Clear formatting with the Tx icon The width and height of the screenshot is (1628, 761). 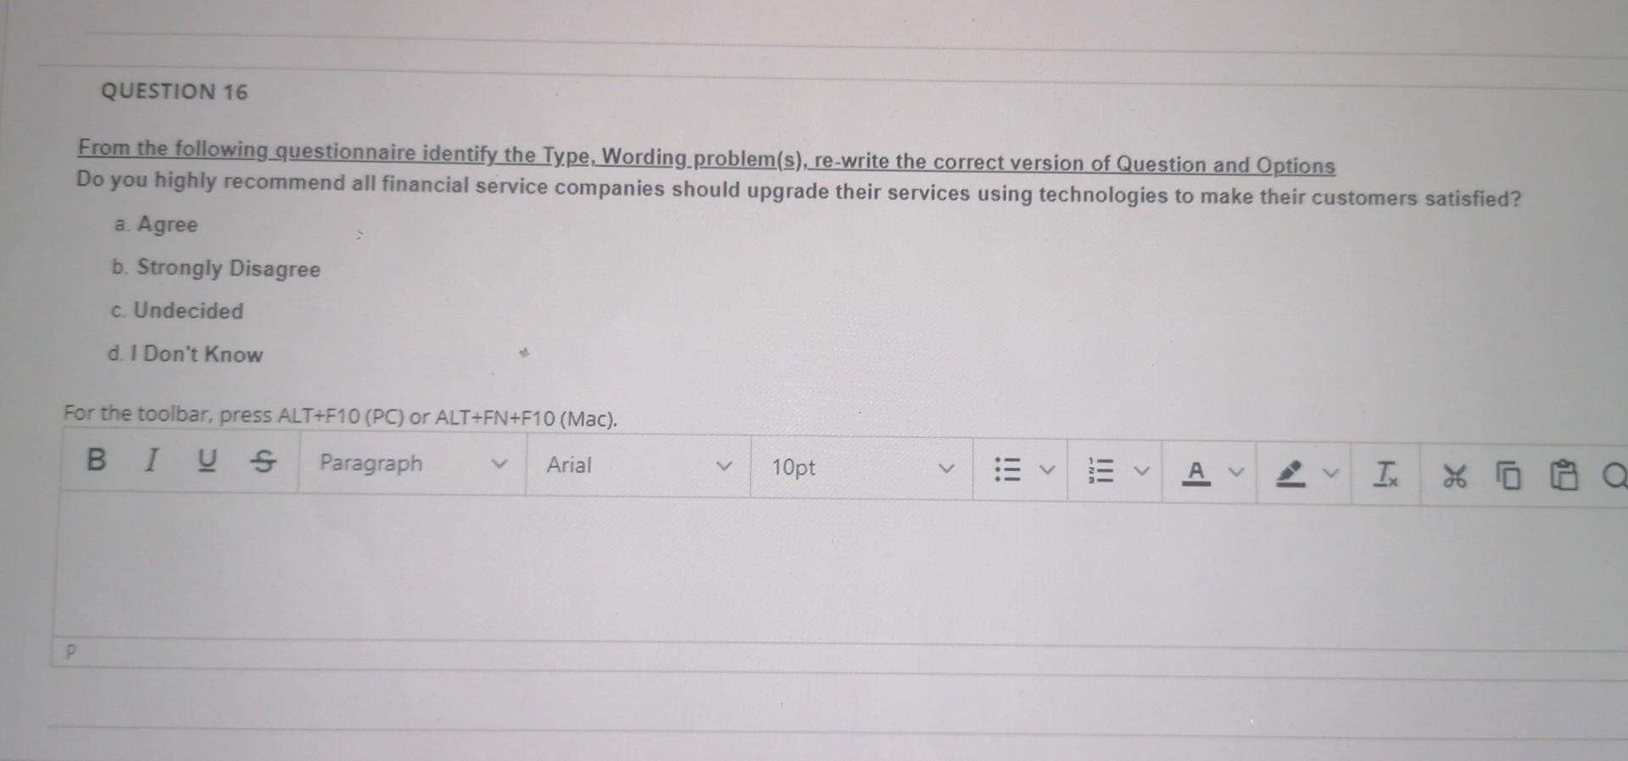pos(1386,474)
